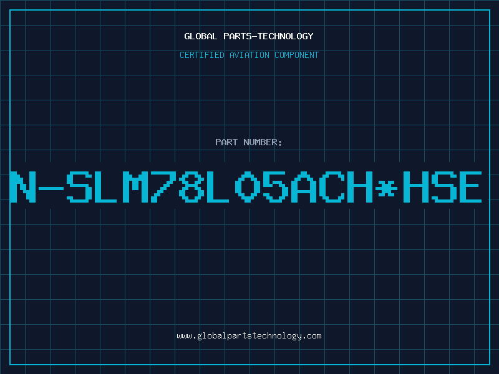
Task: Click the GLOBAL PARTS-TECHNOLOGY heading
Action: tap(249, 36)
